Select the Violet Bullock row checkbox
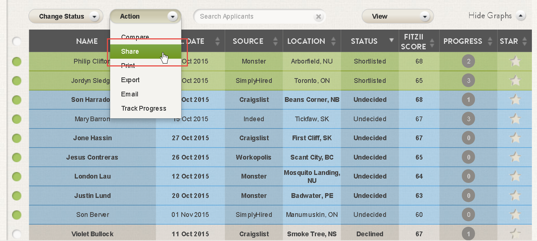 17,234
